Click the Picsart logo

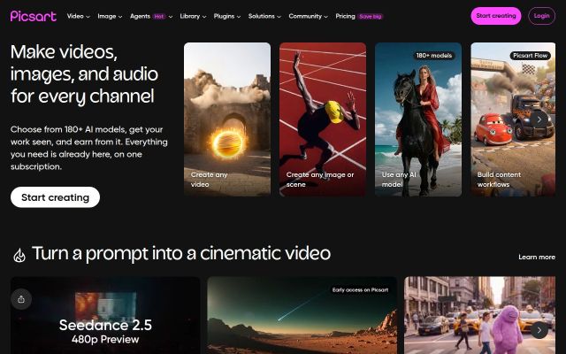pyautogui.click(x=34, y=16)
